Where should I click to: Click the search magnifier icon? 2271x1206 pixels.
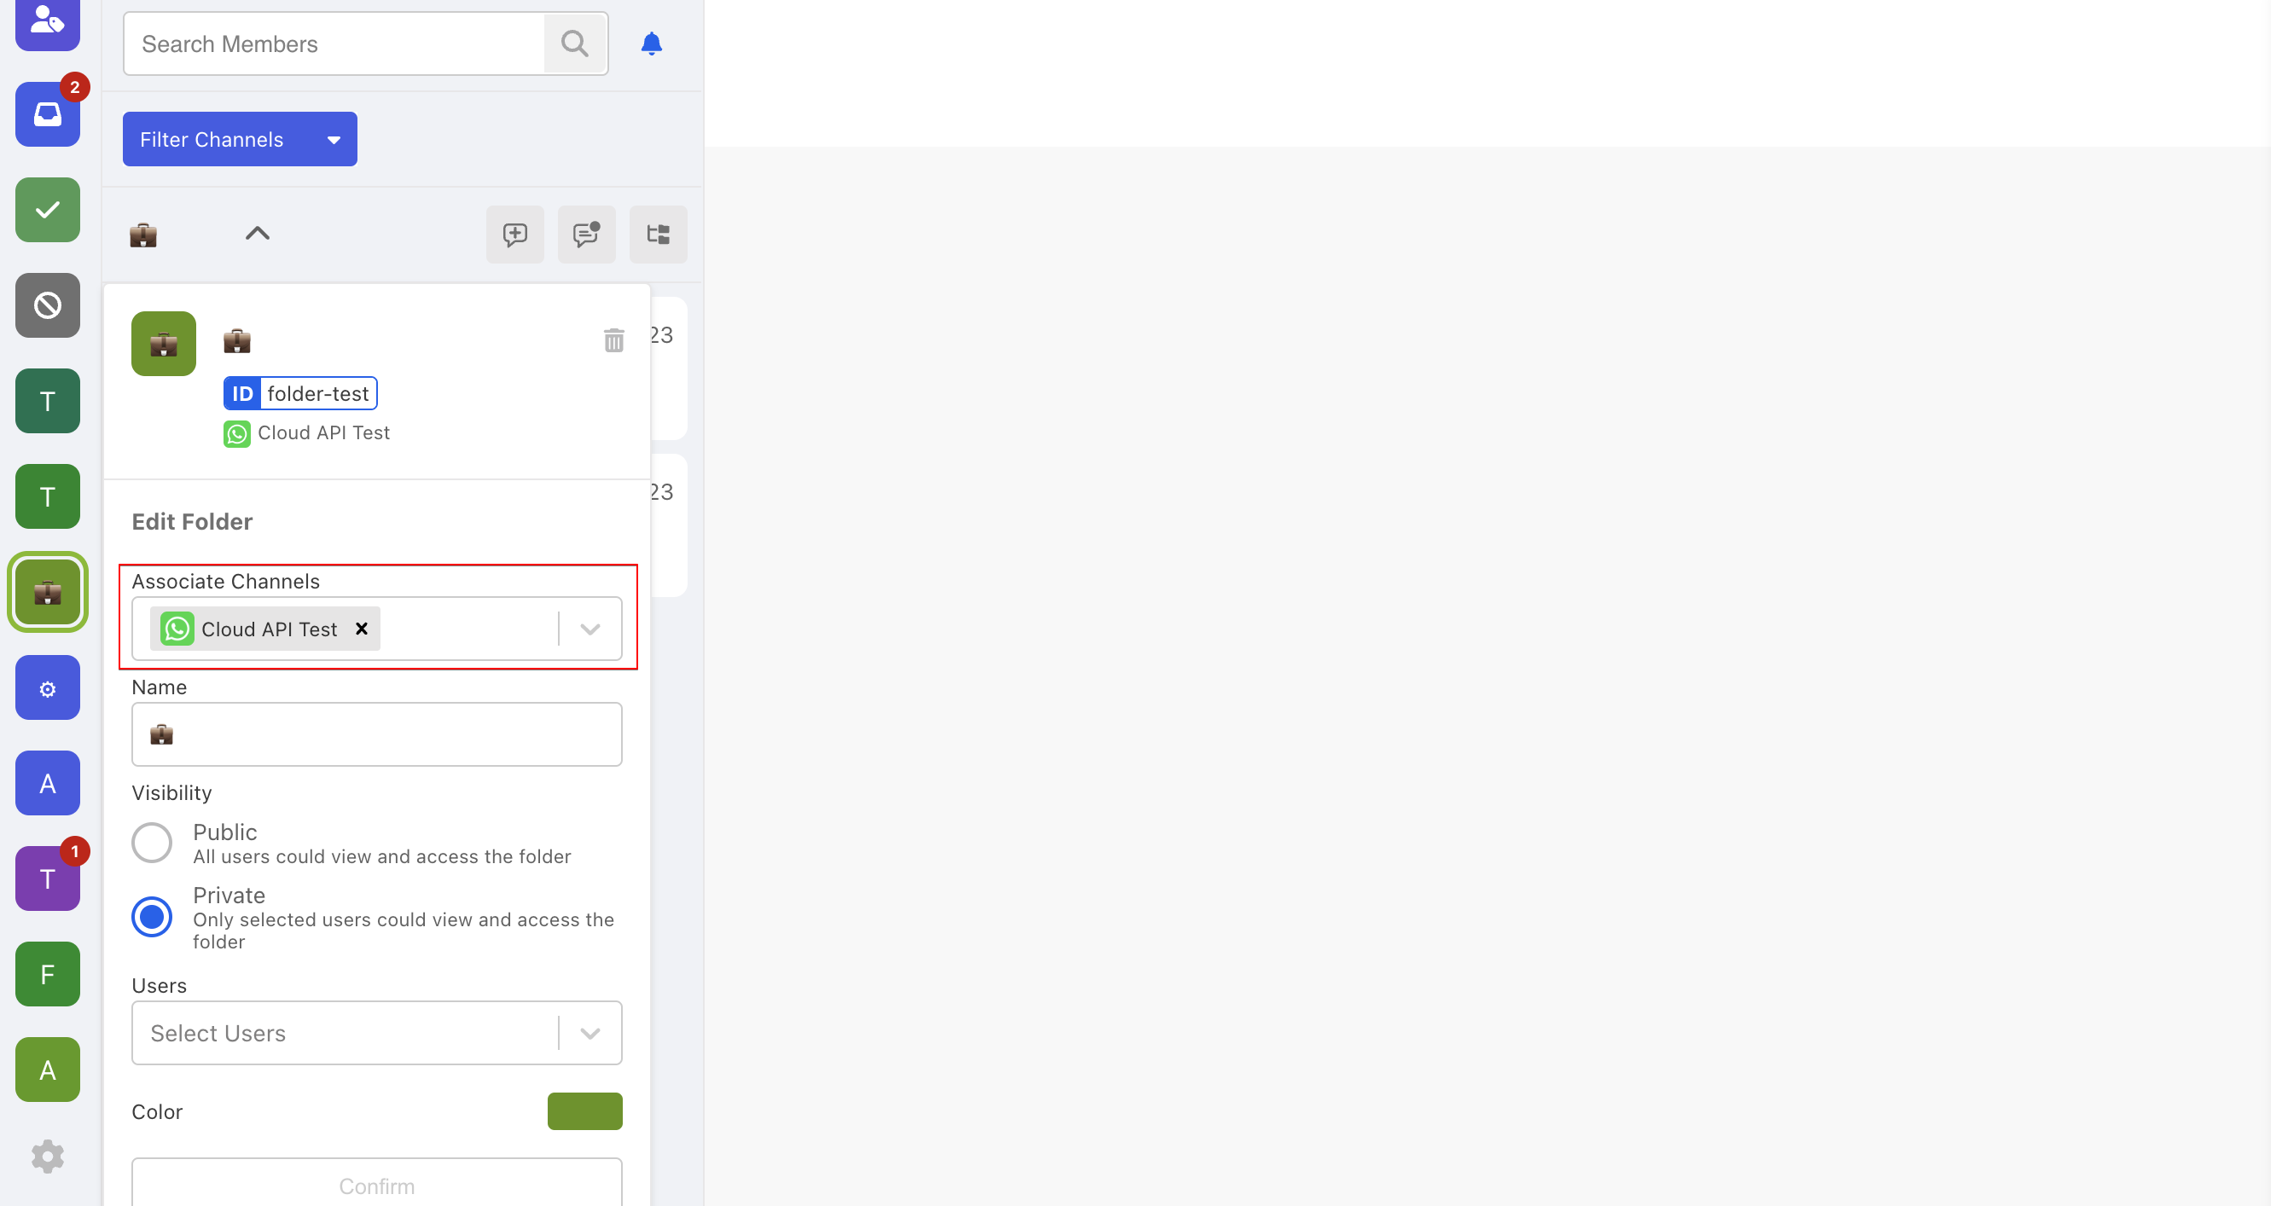tap(575, 44)
